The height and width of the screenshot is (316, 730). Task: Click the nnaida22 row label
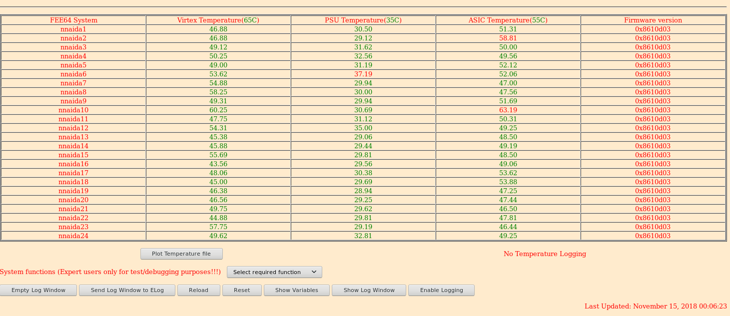click(x=73, y=218)
